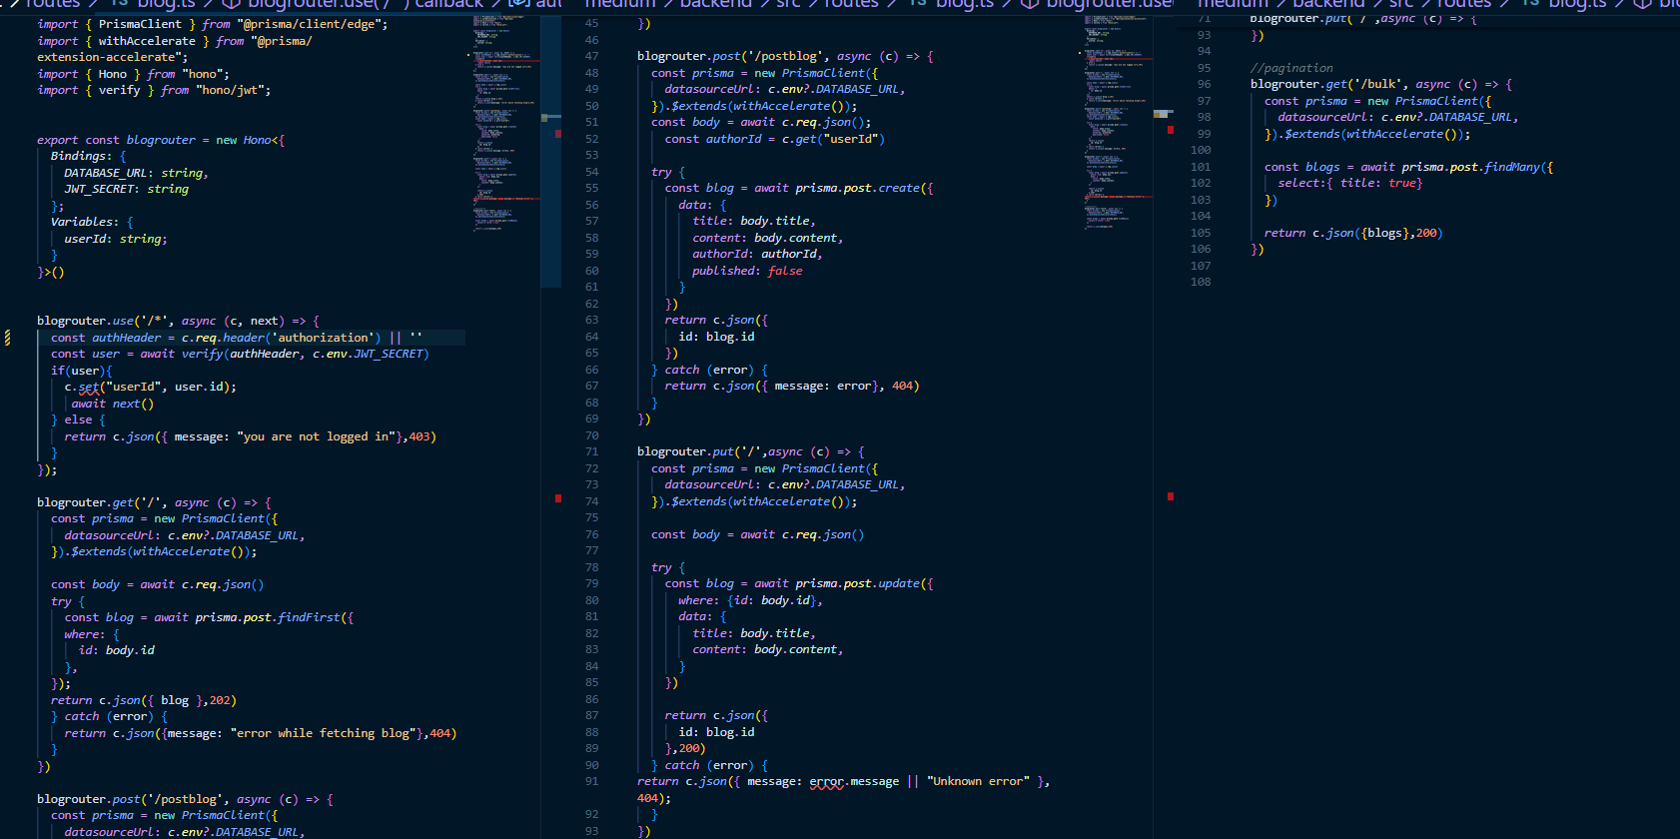Click '//pagination' comment in right editor
Screen dimensions: 1680x839
tap(1291, 68)
